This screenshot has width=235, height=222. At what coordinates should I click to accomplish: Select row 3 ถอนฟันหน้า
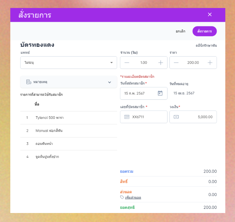[69, 144]
